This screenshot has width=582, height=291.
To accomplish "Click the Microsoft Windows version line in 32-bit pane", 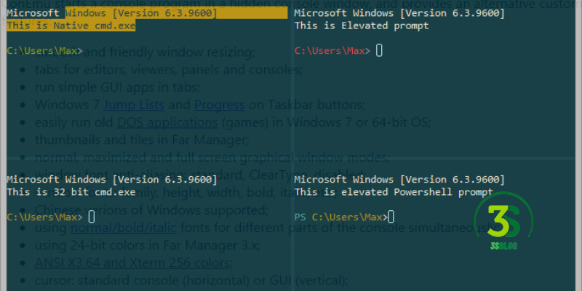I will click(111, 180).
